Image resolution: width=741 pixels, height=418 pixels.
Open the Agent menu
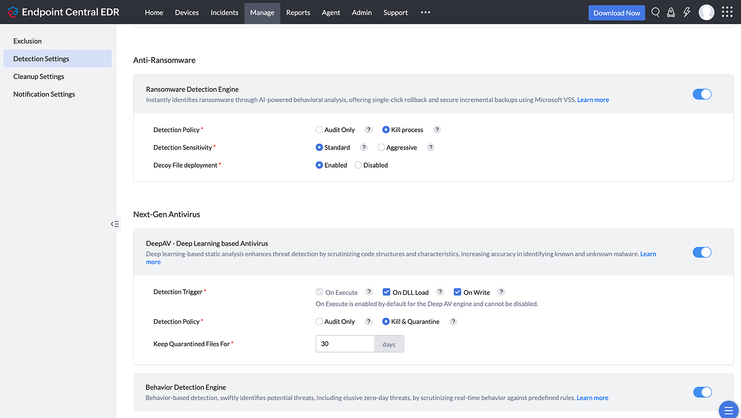[331, 12]
